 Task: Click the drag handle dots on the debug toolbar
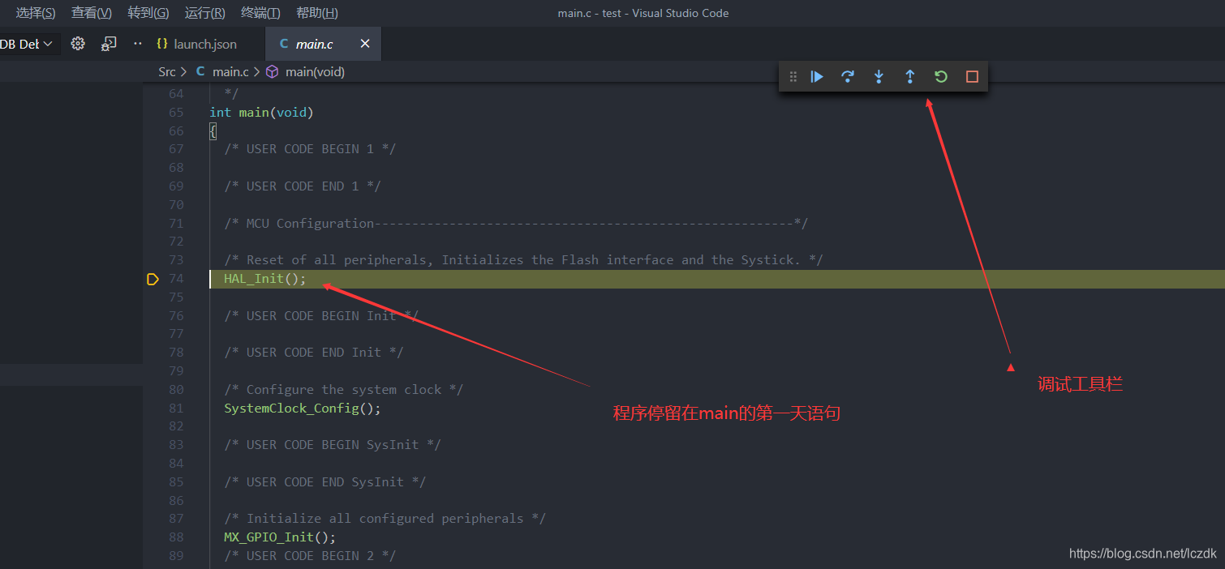[793, 76]
